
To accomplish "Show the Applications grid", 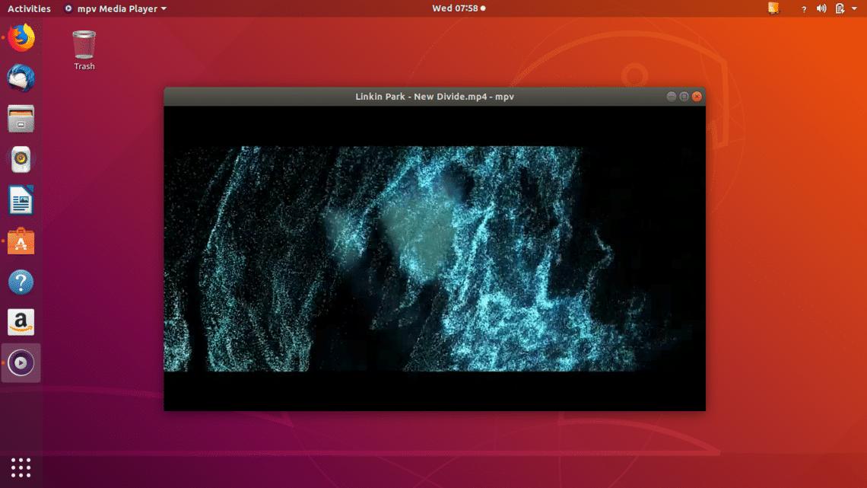I will [20, 467].
